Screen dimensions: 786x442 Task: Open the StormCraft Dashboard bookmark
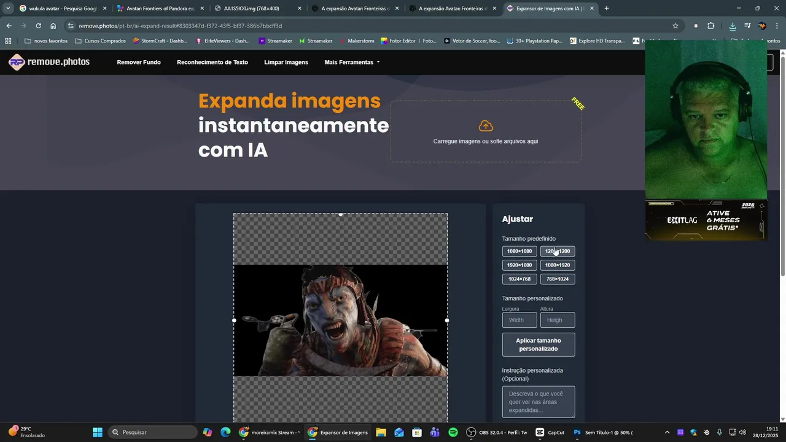tap(160, 41)
